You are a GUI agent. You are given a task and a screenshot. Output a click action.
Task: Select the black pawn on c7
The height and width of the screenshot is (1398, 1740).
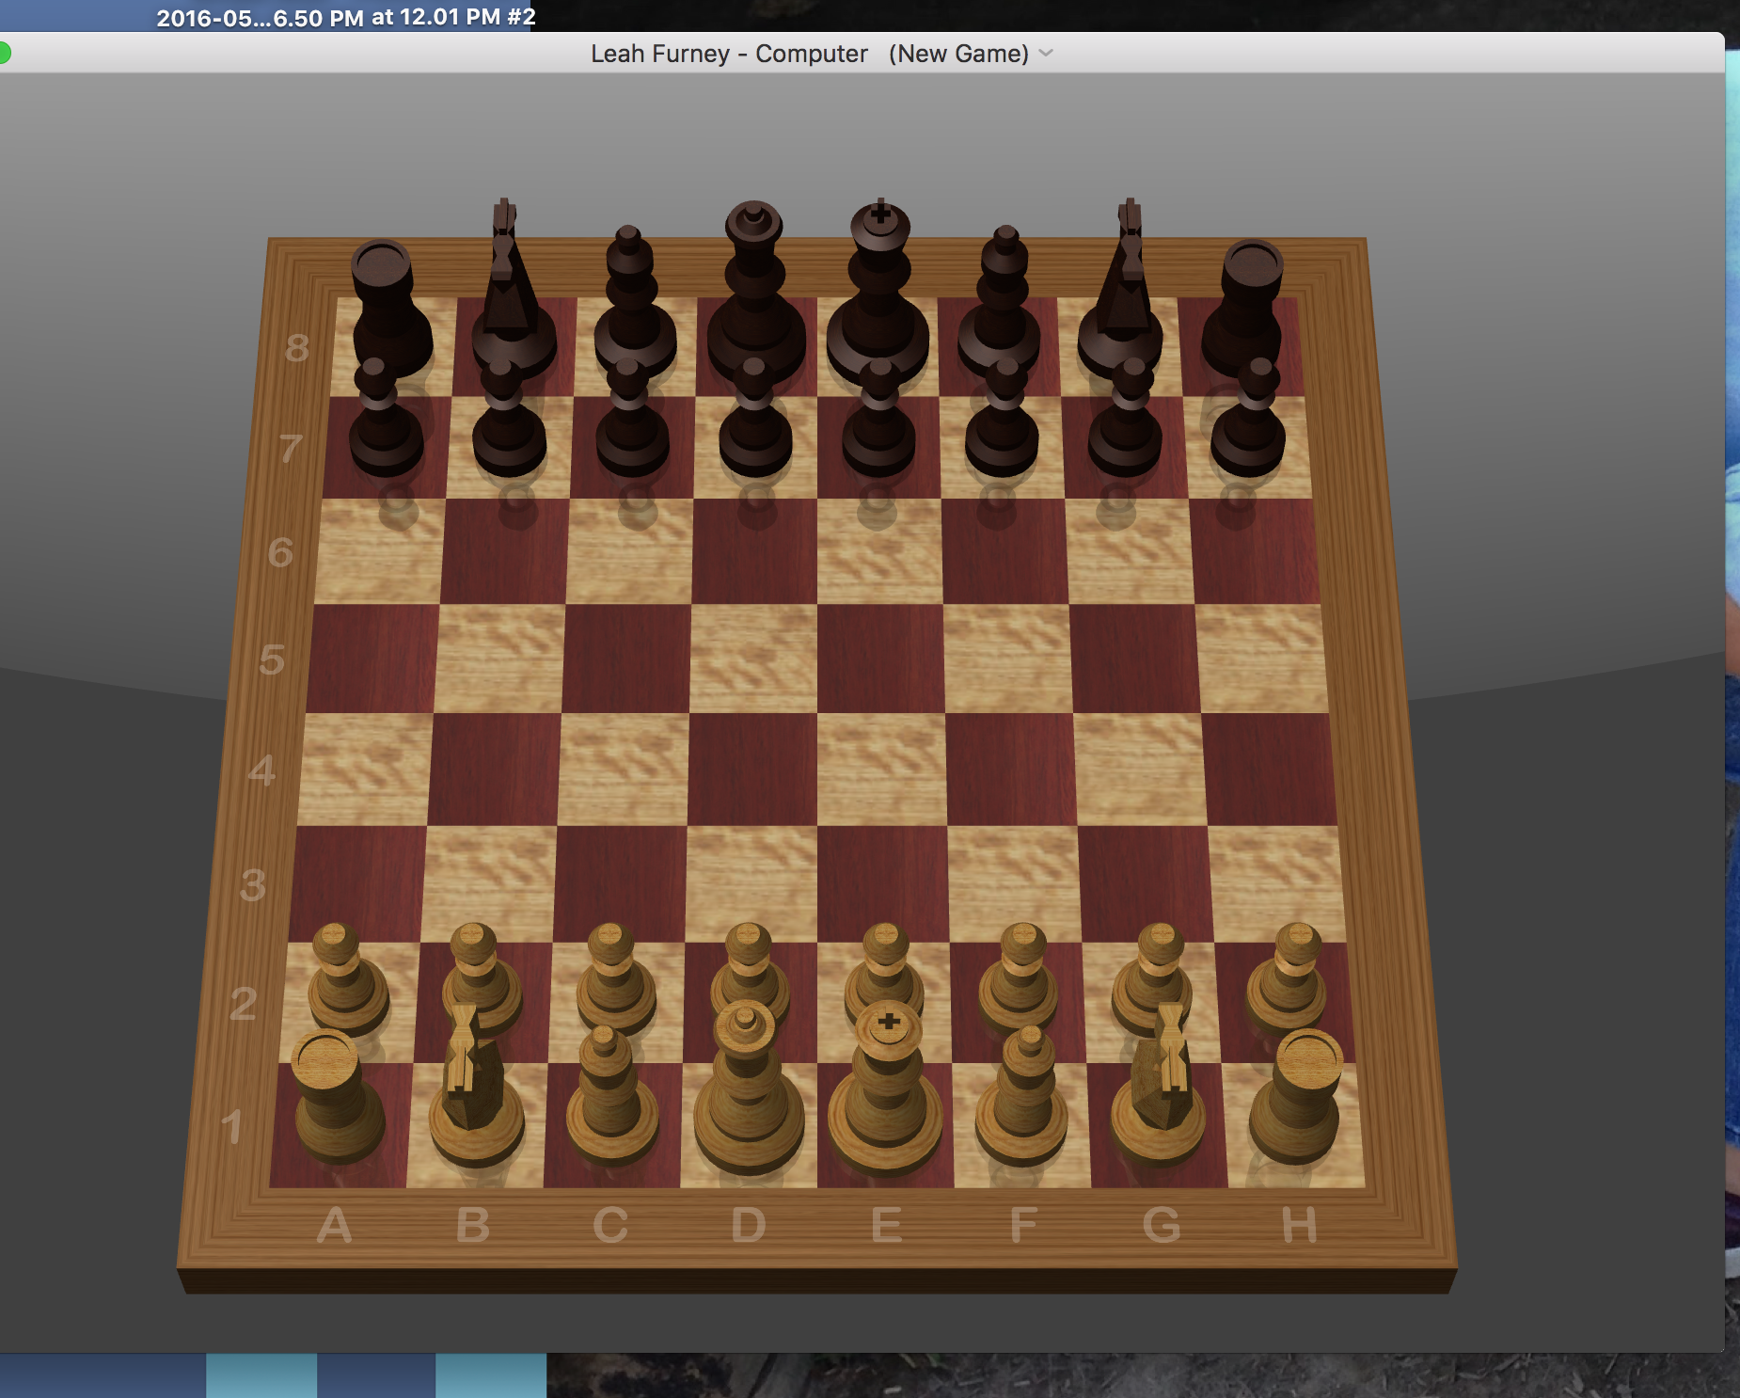pyautogui.click(x=632, y=419)
